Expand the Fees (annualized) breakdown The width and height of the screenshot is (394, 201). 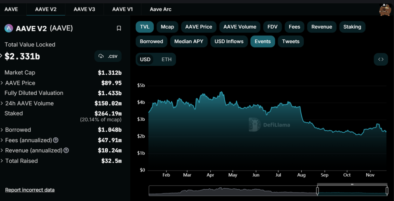(x=2, y=140)
